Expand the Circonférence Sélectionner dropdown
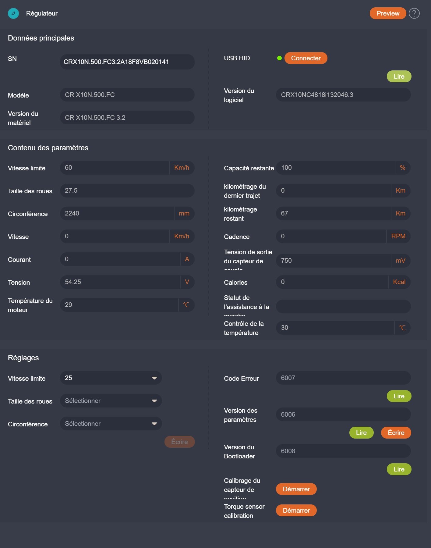This screenshot has height=548, width=431. pos(111,424)
